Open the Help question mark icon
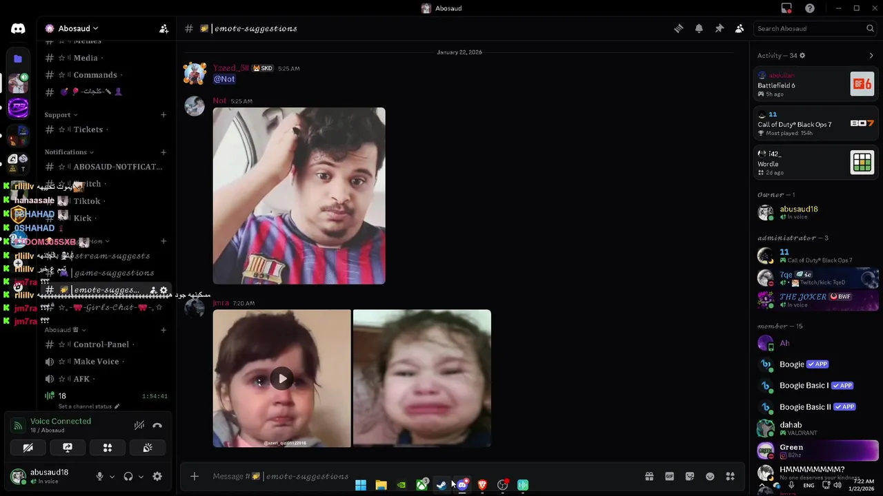 coord(810,8)
